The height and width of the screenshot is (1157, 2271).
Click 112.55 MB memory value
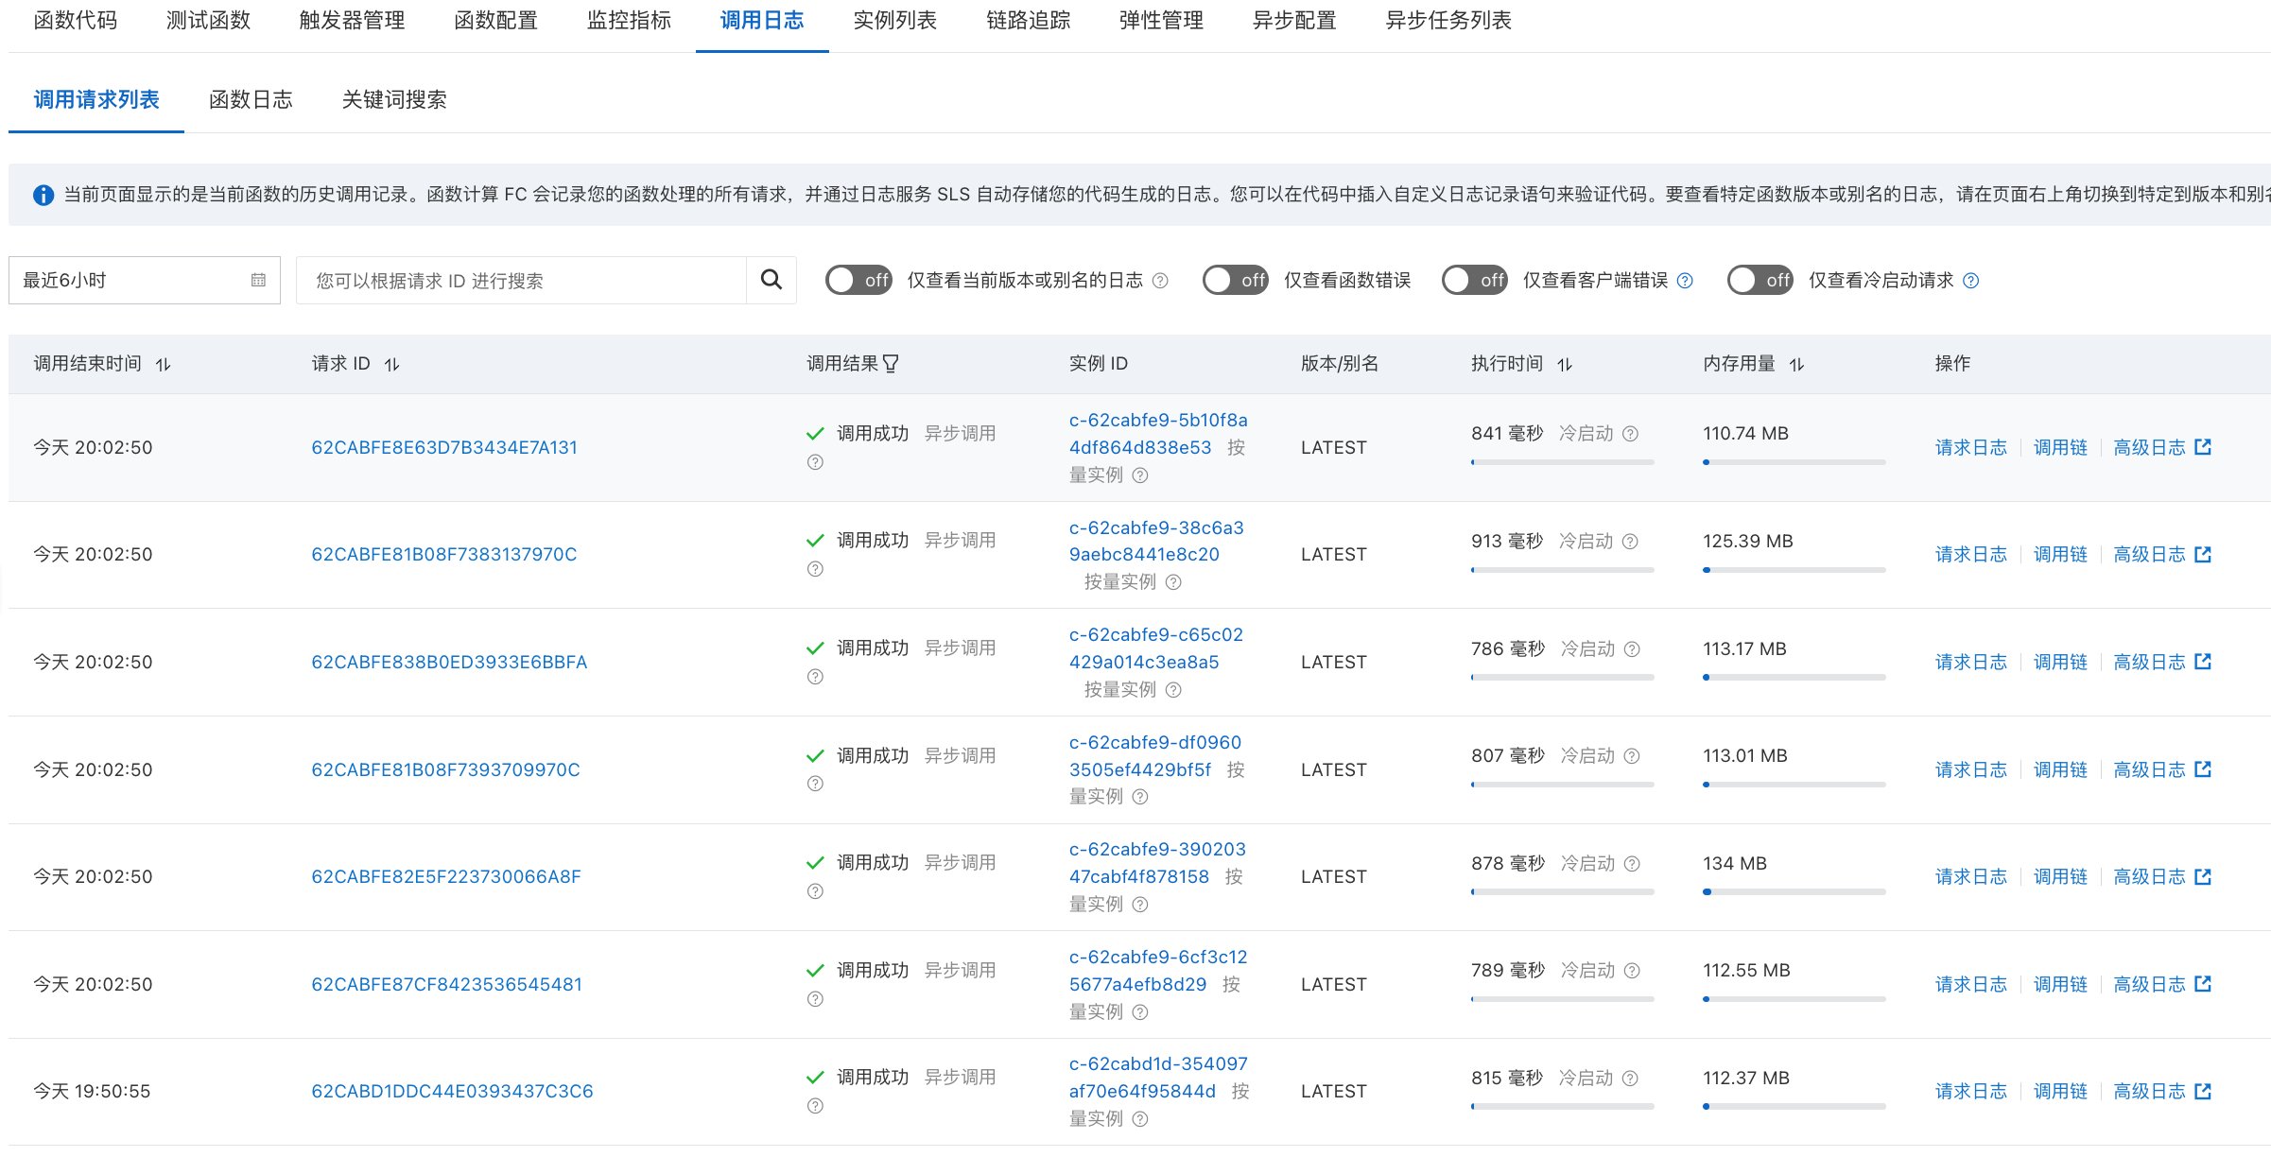[1746, 970]
